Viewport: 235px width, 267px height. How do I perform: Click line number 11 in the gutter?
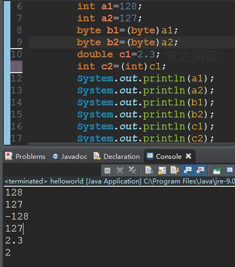point(16,67)
